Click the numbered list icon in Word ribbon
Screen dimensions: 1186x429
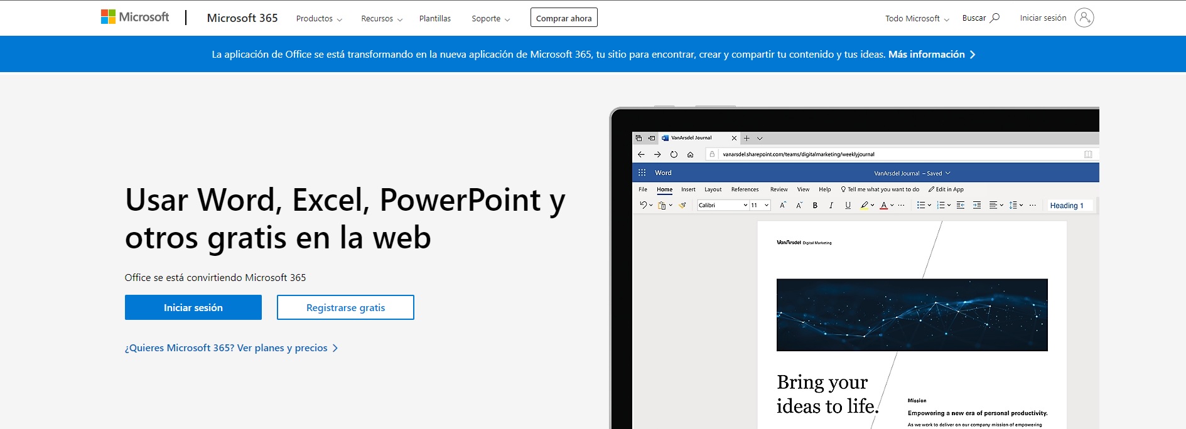point(941,205)
